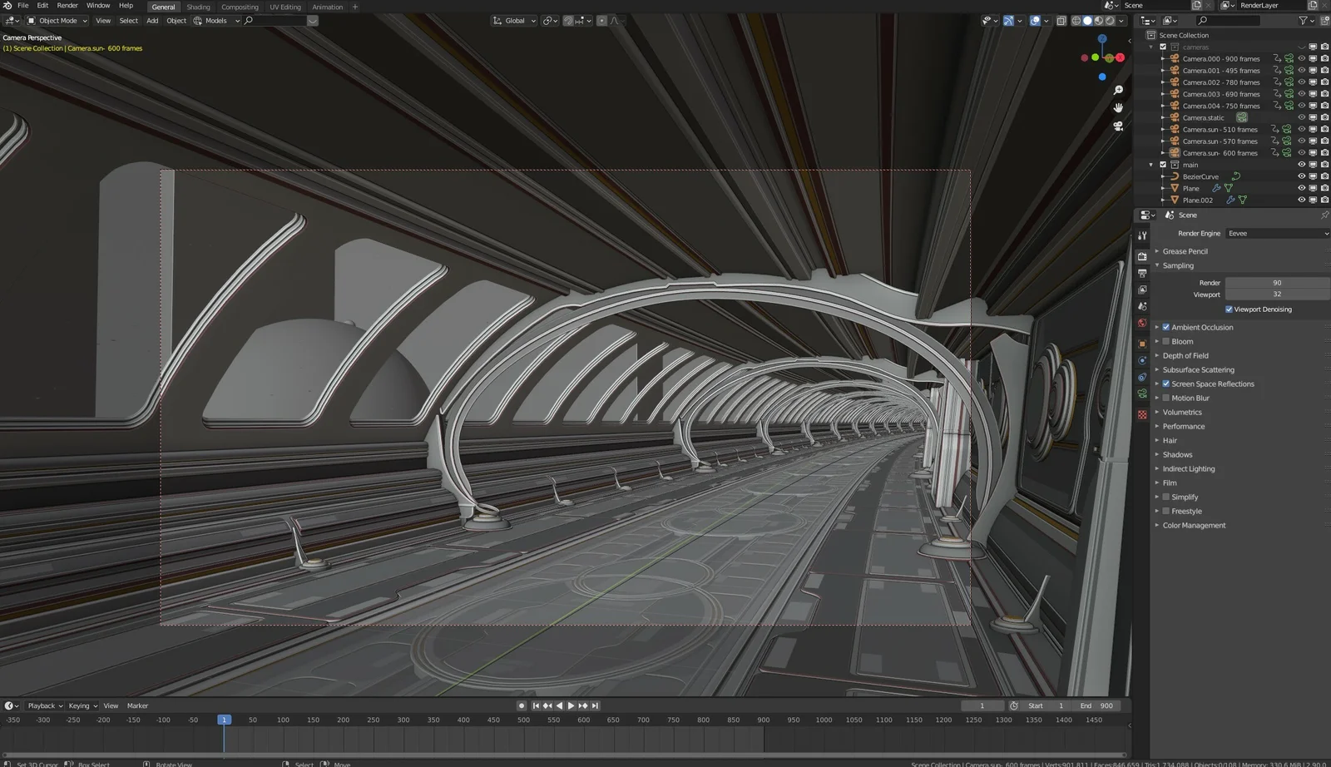Jump to end of timeline playback

click(596, 705)
